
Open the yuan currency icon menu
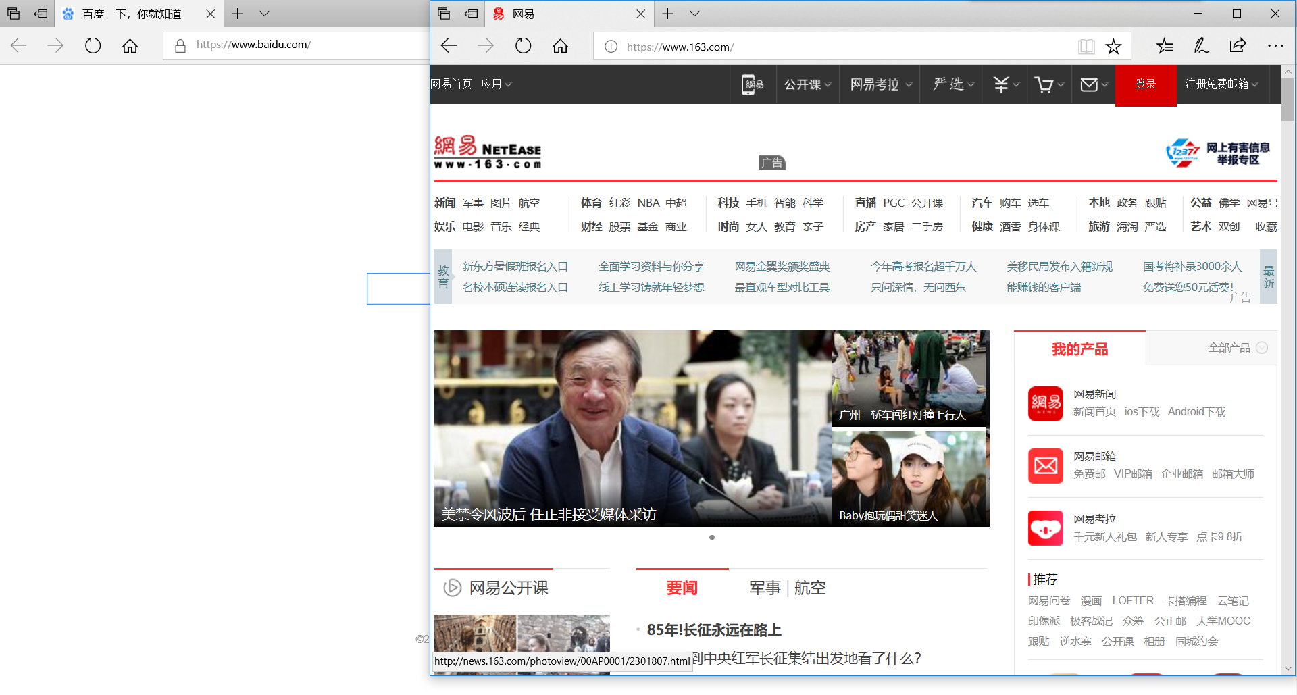coord(1006,84)
